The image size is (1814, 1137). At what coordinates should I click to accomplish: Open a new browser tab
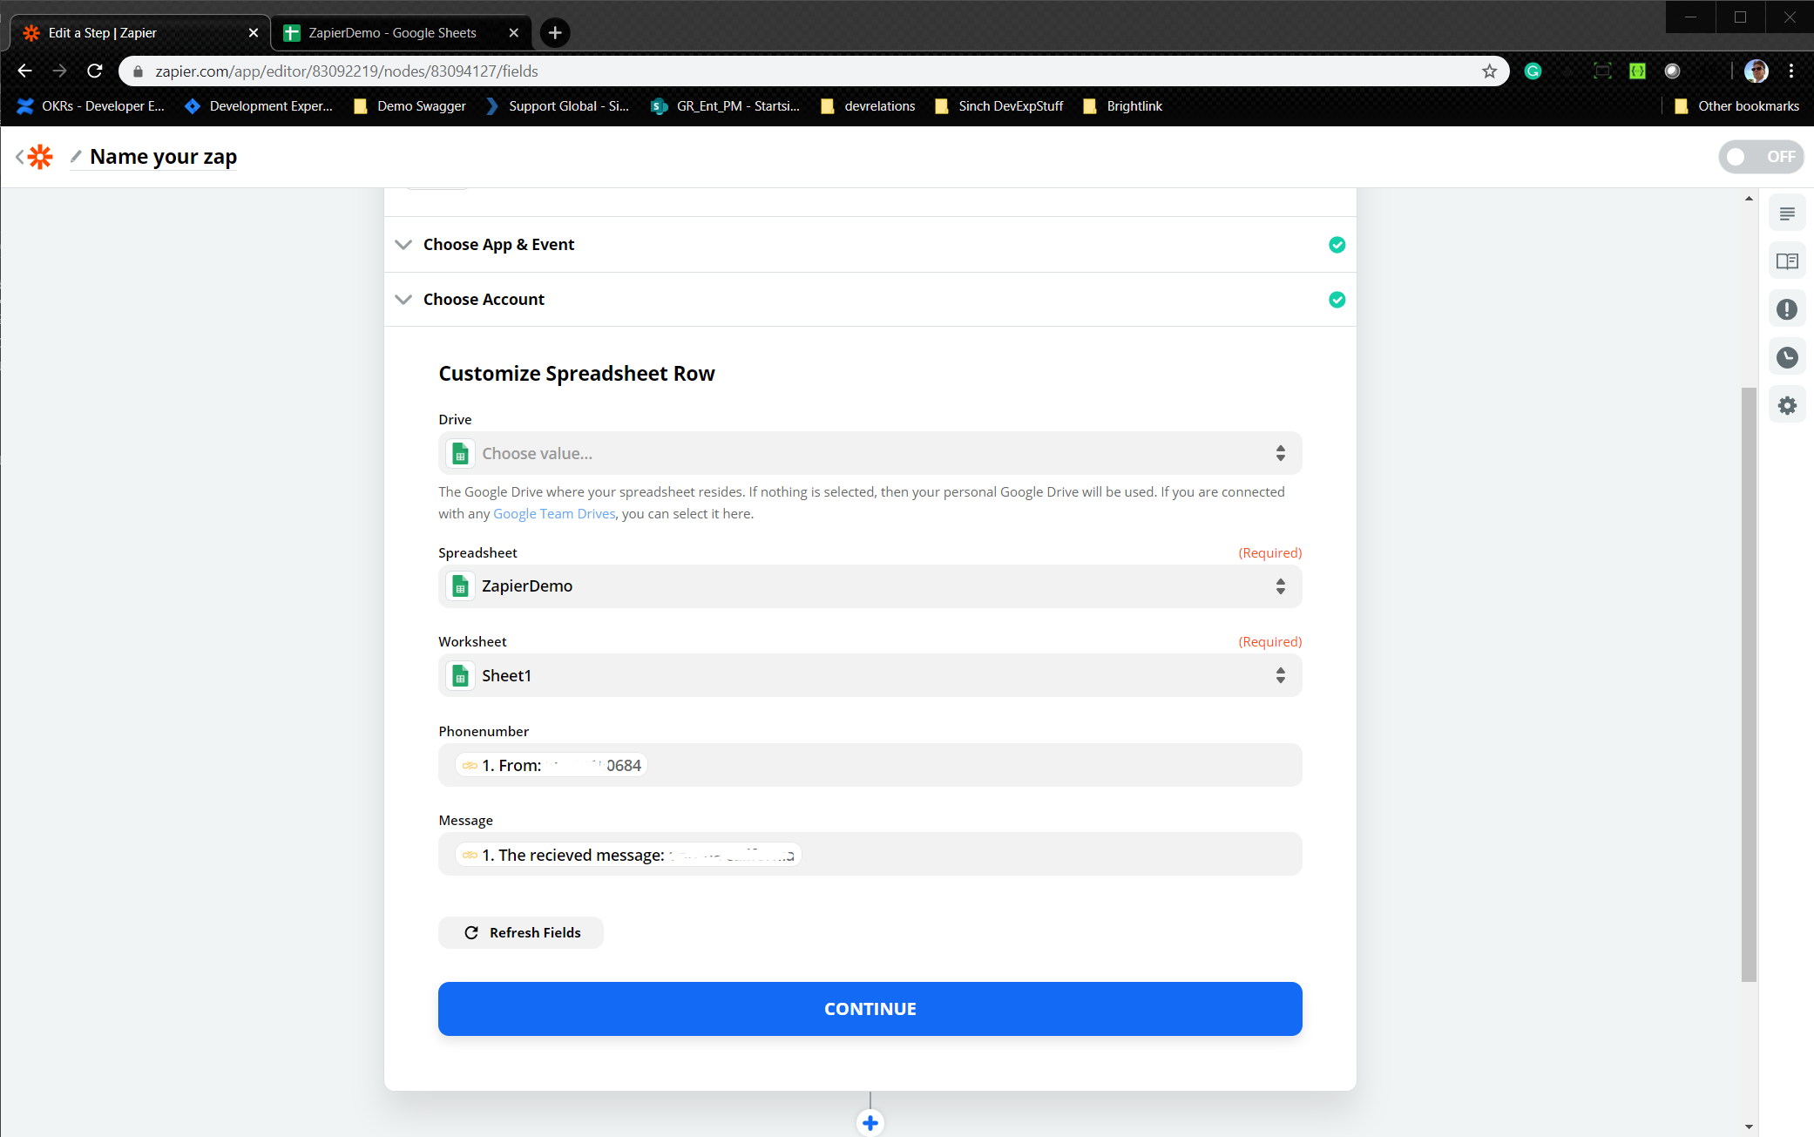(555, 33)
